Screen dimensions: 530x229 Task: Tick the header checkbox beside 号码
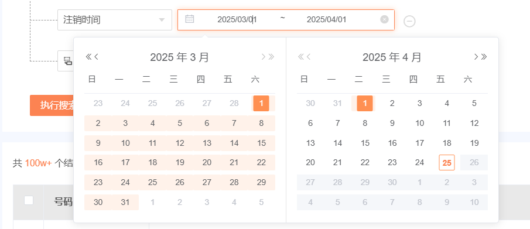coord(29,200)
